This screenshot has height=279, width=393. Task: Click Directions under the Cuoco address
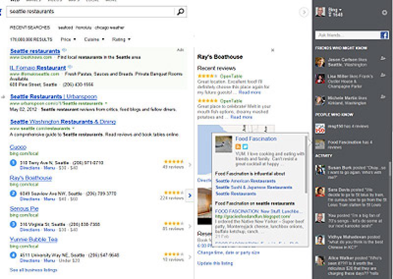[x=30, y=168]
